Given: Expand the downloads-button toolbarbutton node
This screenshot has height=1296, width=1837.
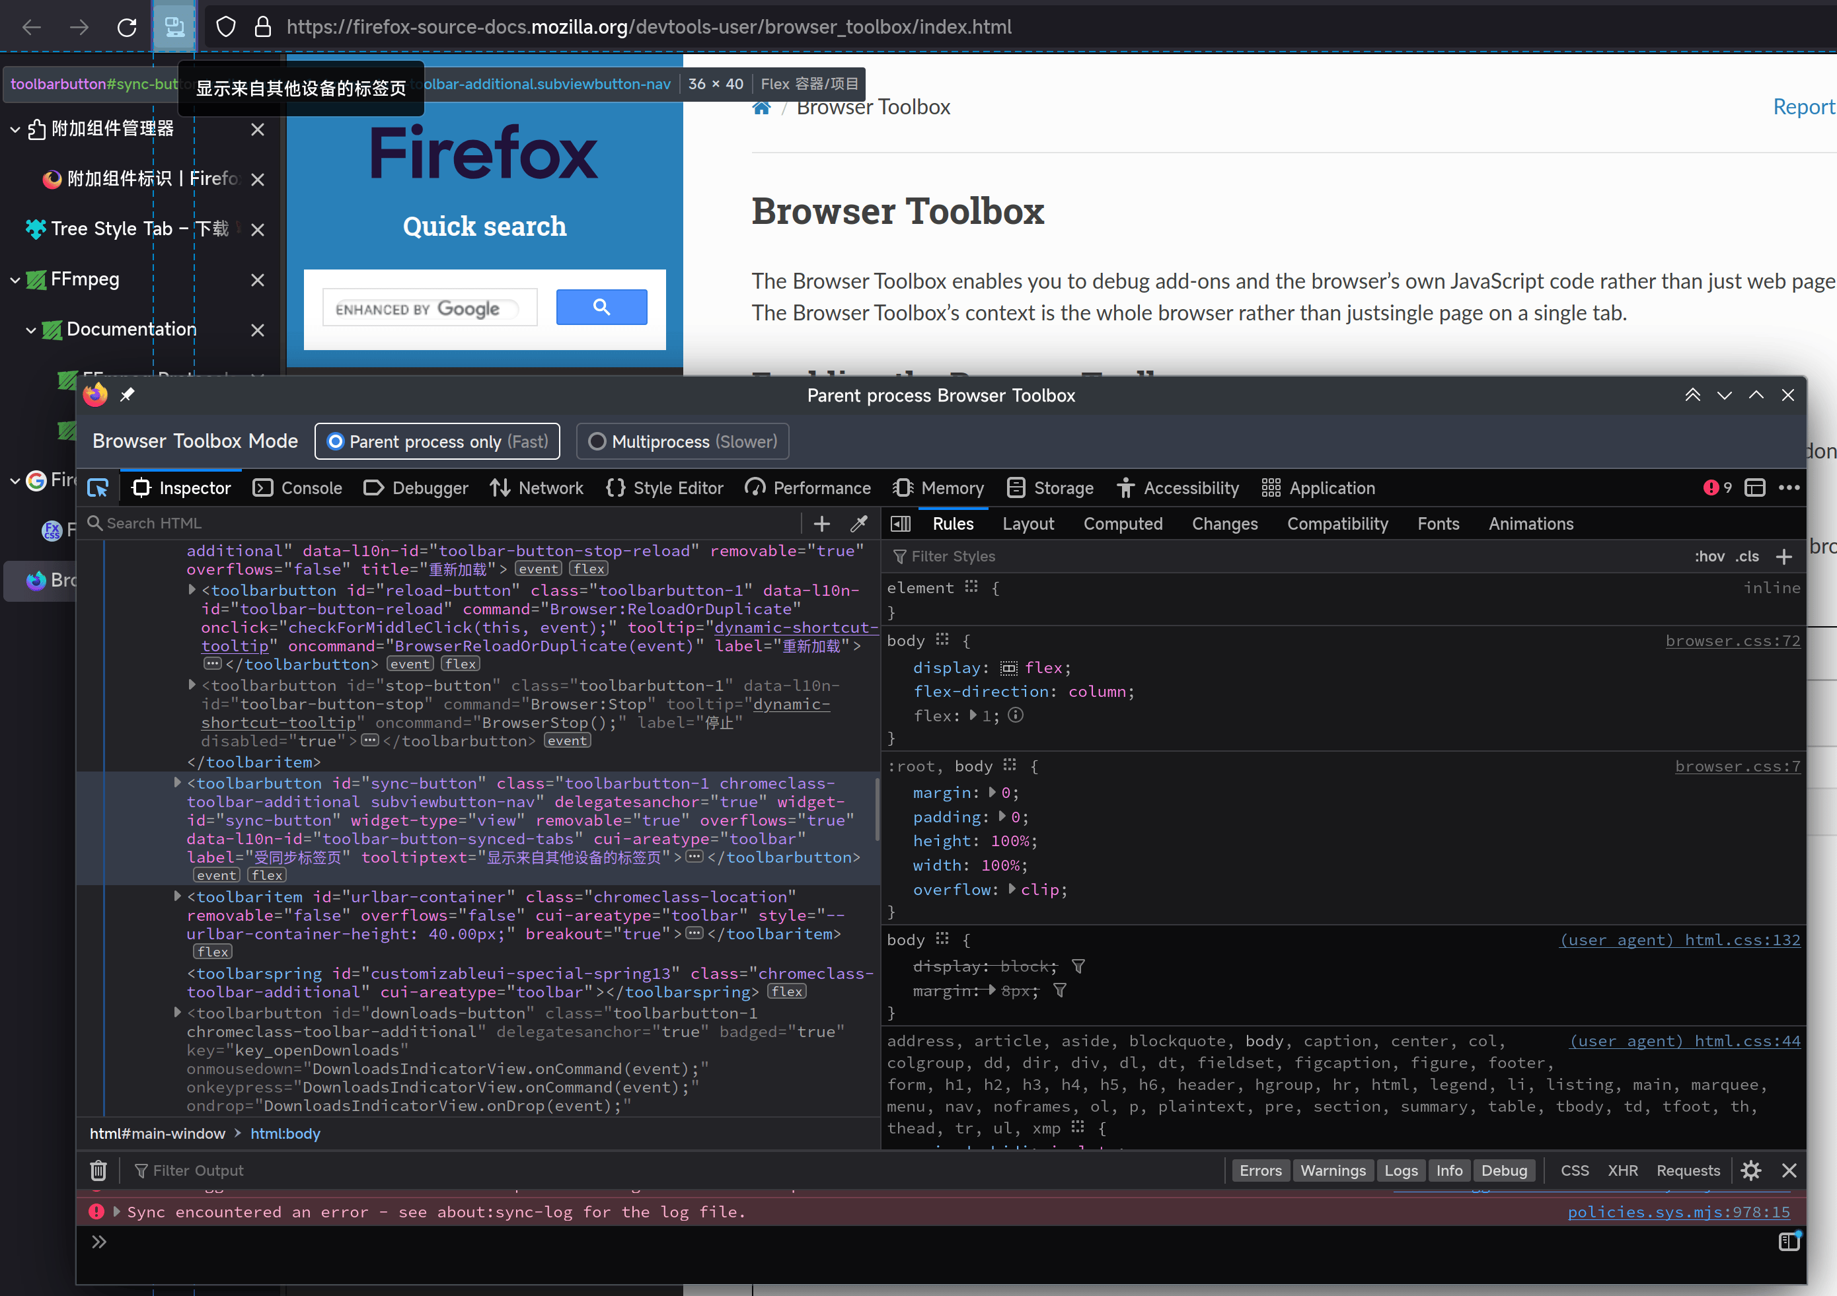Looking at the screenshot, I should pyautogui.click(x=178, y=1012).
